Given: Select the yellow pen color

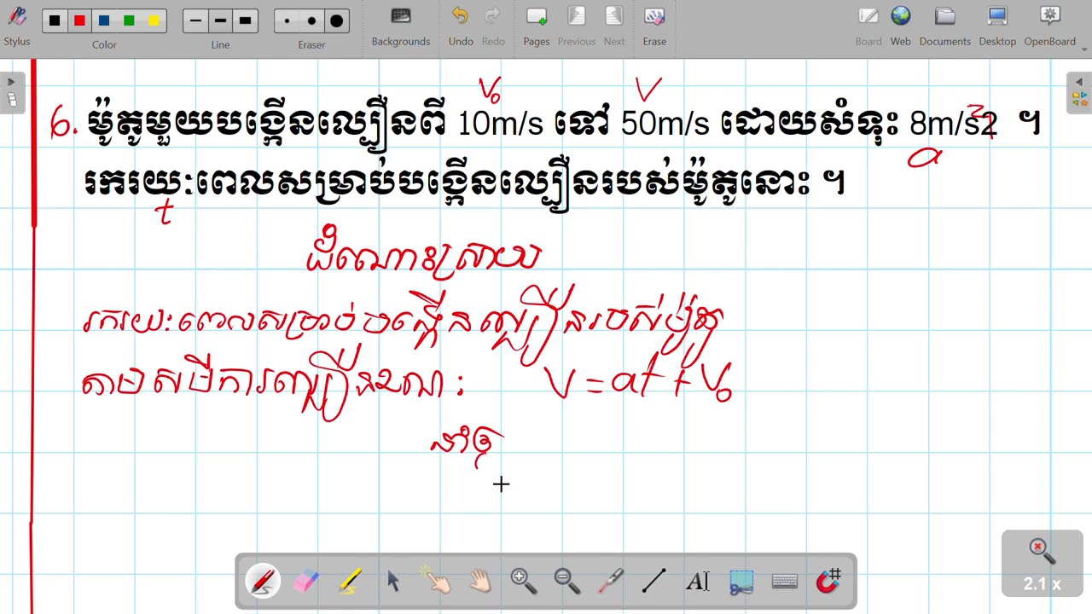Looking at the screenshot, I should point(154,20).
